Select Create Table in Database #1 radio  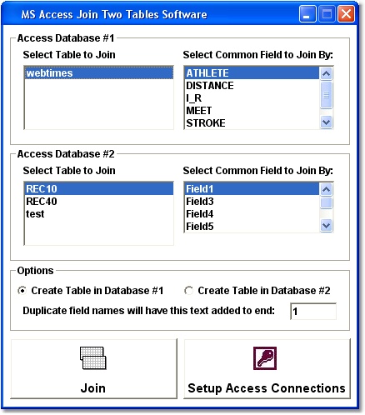(22, 291)
